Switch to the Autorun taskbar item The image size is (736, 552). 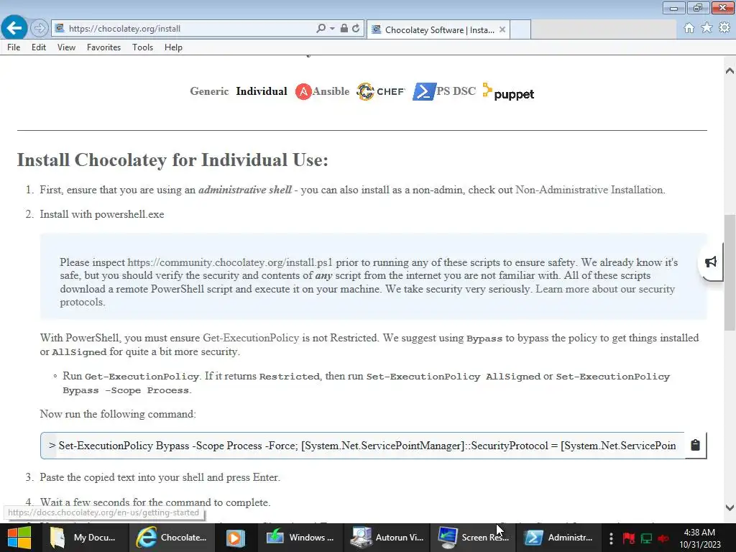(387, 538)
